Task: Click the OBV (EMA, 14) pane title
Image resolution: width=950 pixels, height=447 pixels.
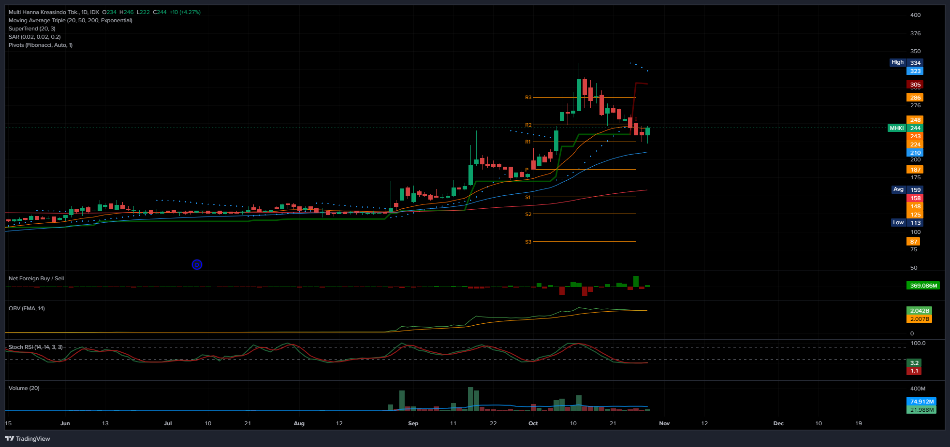Action: coord(27,308)
